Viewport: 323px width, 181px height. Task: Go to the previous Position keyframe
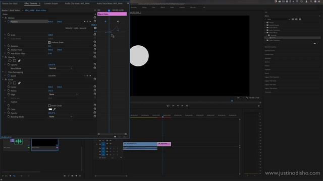(x=84, y=22)
